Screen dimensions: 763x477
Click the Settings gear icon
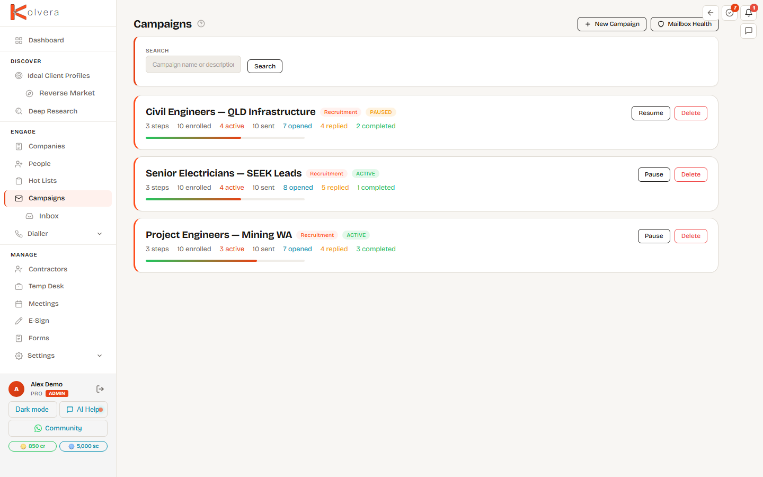(19, 356)
